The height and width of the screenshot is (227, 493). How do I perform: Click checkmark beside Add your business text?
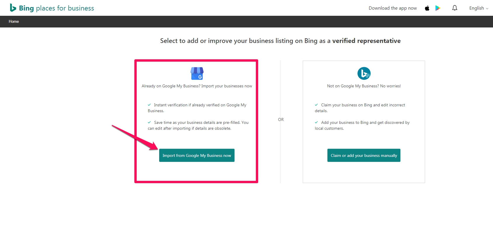316,122
